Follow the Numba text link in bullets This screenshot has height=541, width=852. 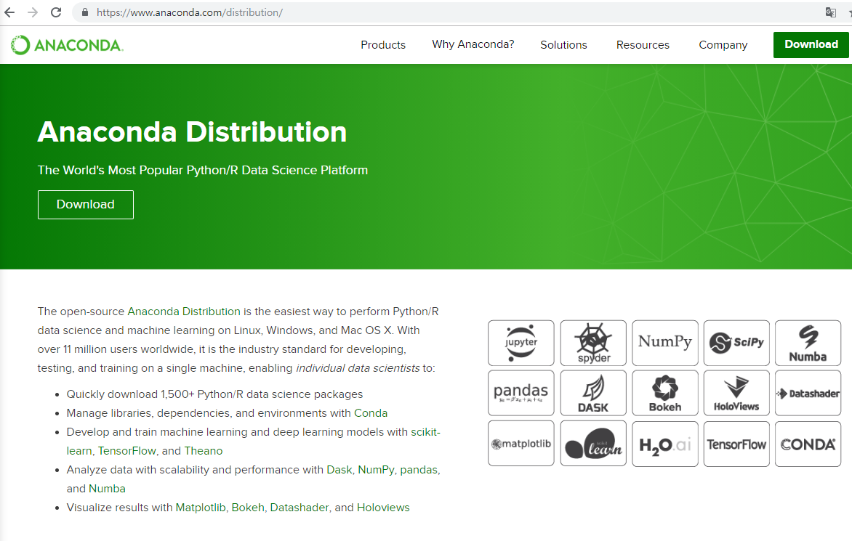click(107, 489)
